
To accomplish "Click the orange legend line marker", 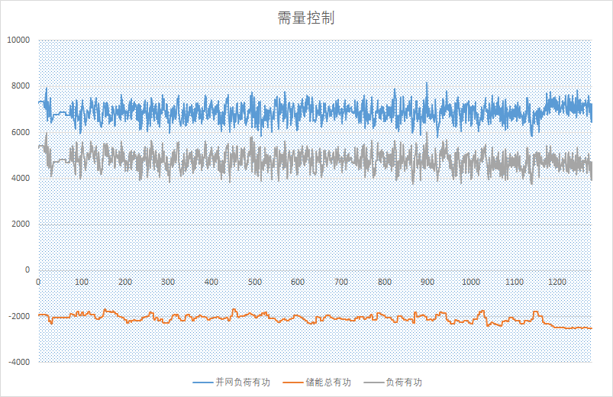I will pos(293,382).
